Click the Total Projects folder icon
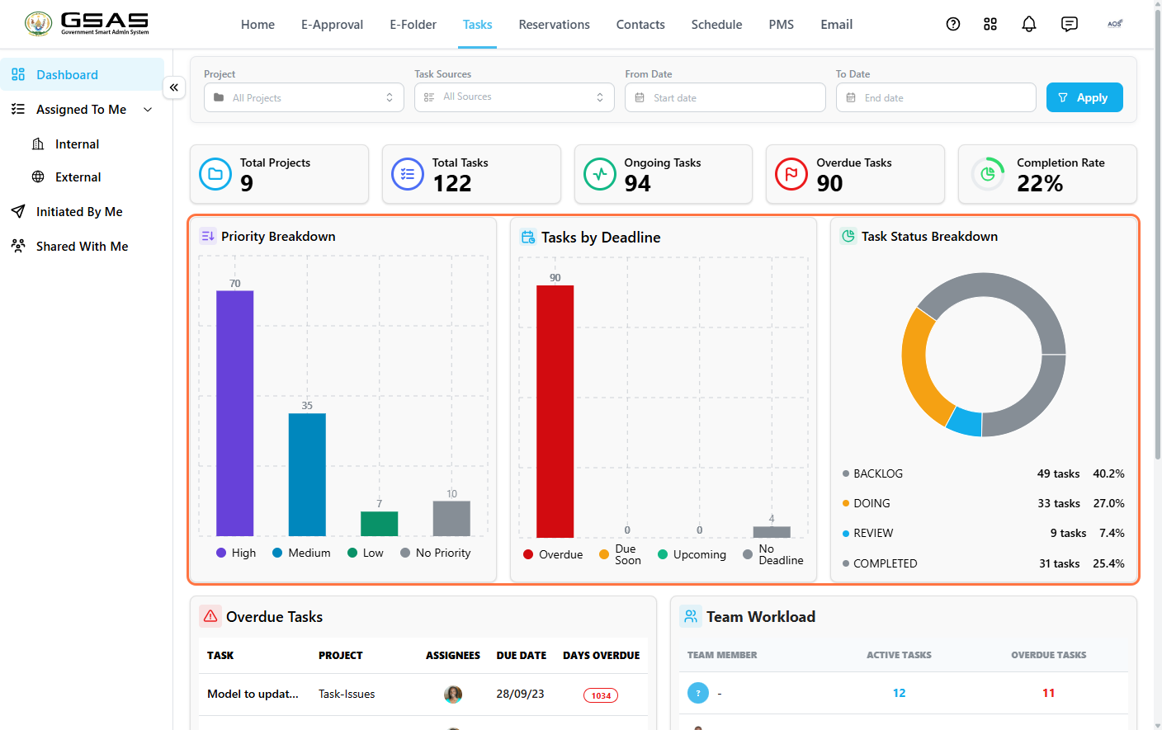1162x730 pixels. click(x=215, y=174)
